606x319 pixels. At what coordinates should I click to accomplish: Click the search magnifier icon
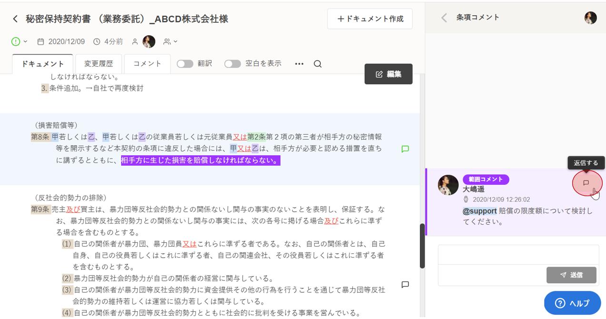click(x=318, y=64)
